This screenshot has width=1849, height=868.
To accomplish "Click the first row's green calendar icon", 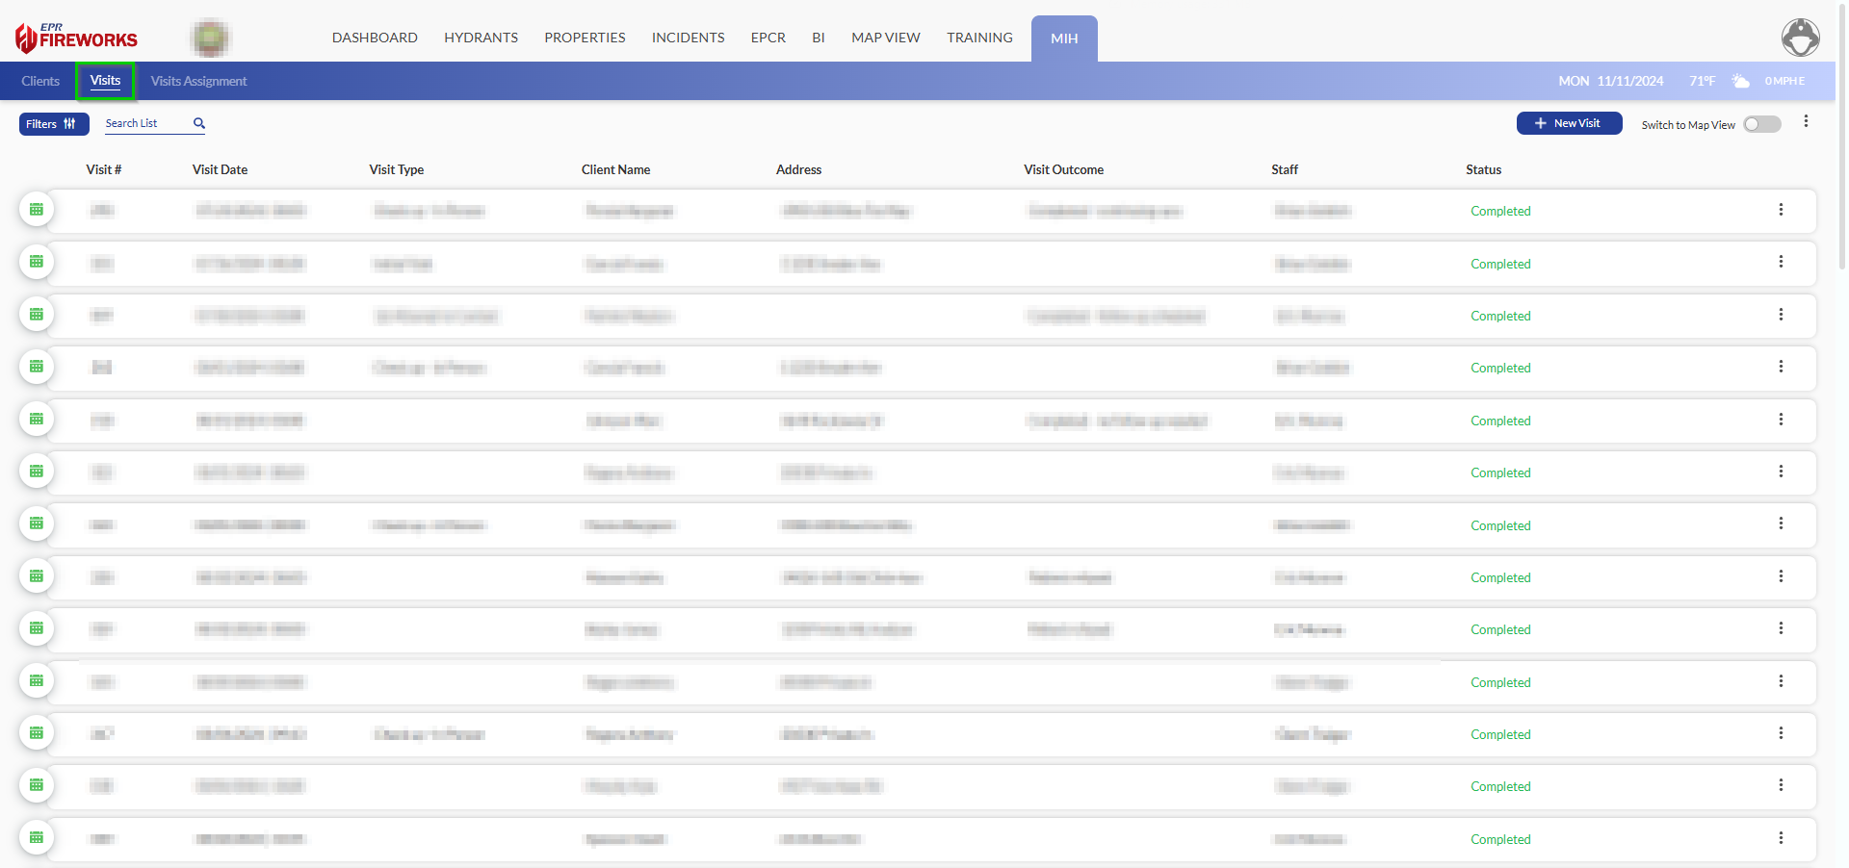I will [x=37, y=210].
